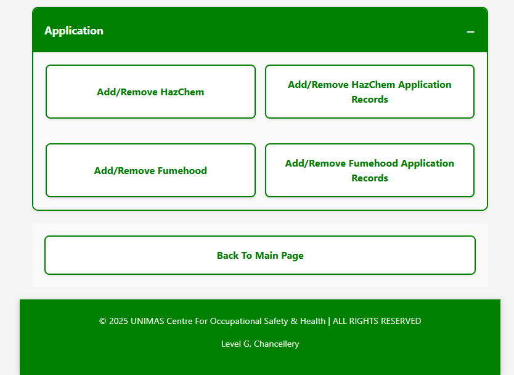Click the copyright © symbol in footer

point(102,321)
